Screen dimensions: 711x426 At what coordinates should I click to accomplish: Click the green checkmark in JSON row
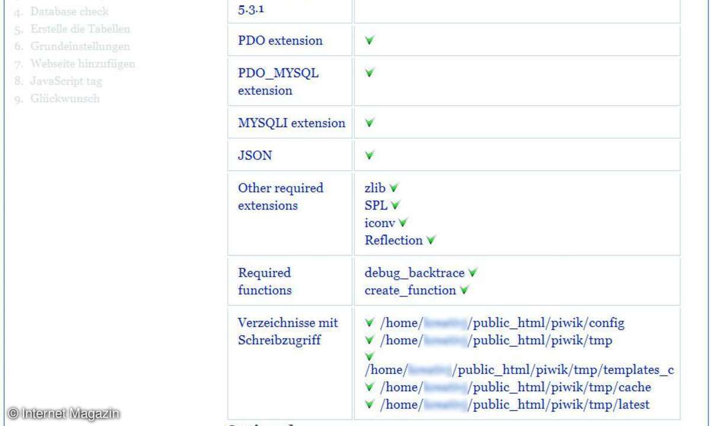(370, 156)
